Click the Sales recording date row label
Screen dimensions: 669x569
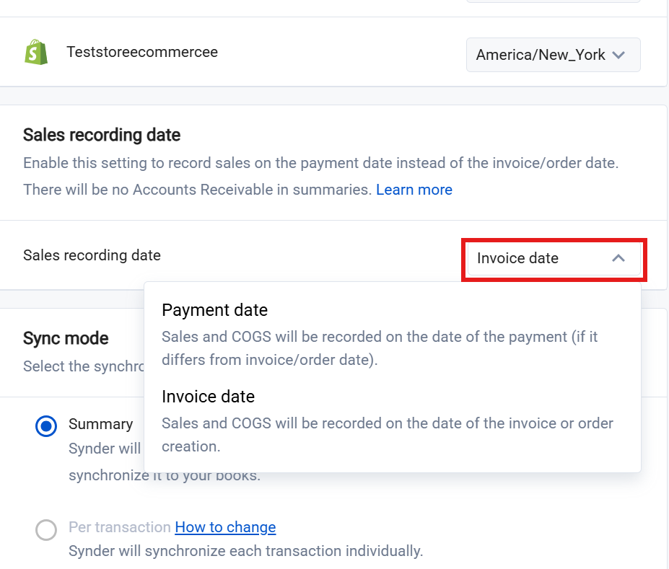point(92,255)
